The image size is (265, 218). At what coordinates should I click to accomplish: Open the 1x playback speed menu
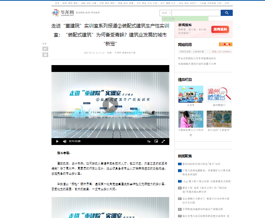[149, 141]
